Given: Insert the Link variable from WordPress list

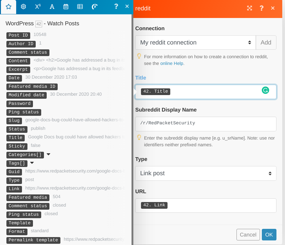Looking at the screenshot, I should tap(14, 189).
